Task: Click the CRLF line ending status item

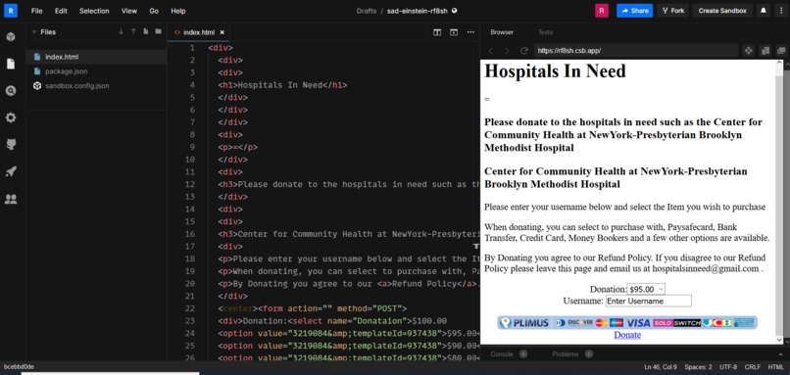Action: point(753,367)
